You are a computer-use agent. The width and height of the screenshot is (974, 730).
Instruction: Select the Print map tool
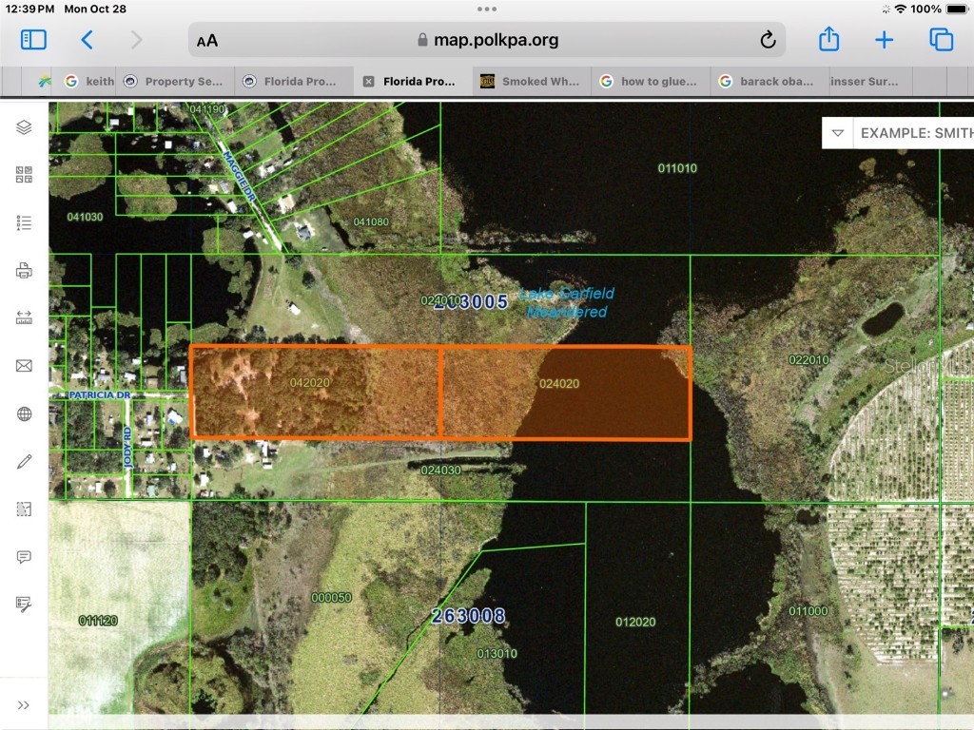point(24,270)
